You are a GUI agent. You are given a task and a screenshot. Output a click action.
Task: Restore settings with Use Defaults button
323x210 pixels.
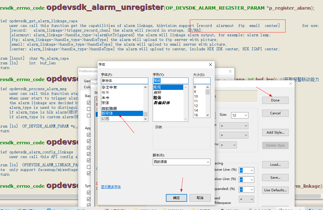tap(275, 190)
